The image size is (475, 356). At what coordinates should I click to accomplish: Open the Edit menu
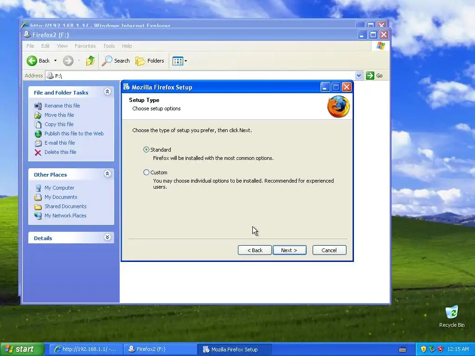(45, 46)
